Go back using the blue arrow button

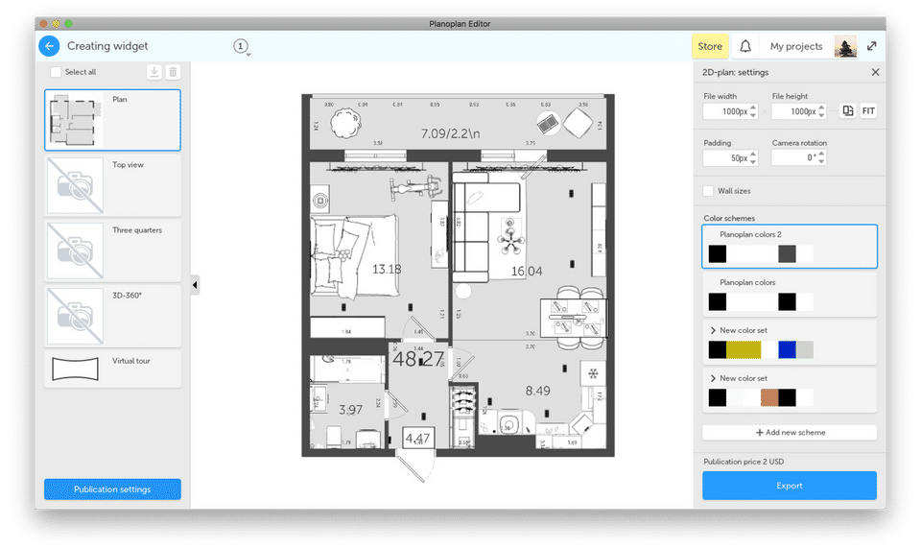pos(49,46)
